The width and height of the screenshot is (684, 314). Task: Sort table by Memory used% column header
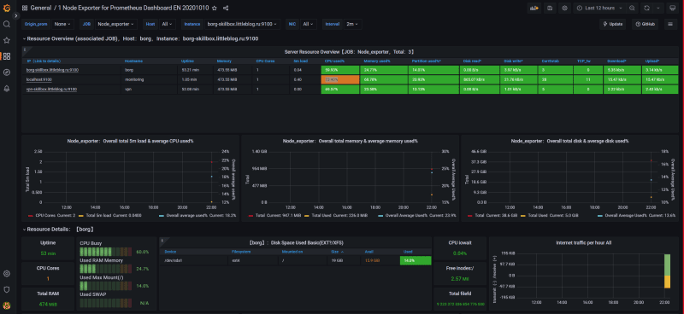tap(376, 61)
